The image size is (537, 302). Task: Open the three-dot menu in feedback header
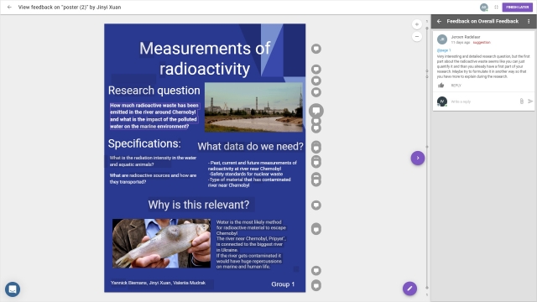point(529,21)
